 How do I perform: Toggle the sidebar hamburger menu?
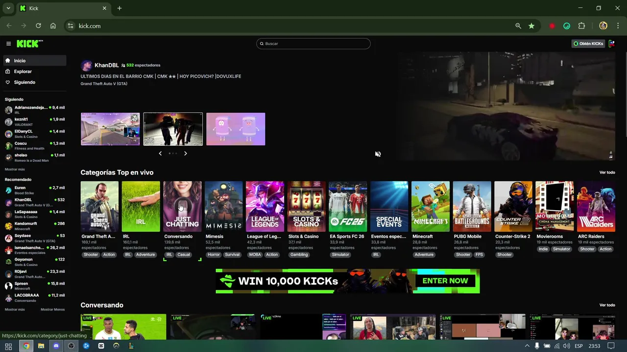[x=8, y=44]
